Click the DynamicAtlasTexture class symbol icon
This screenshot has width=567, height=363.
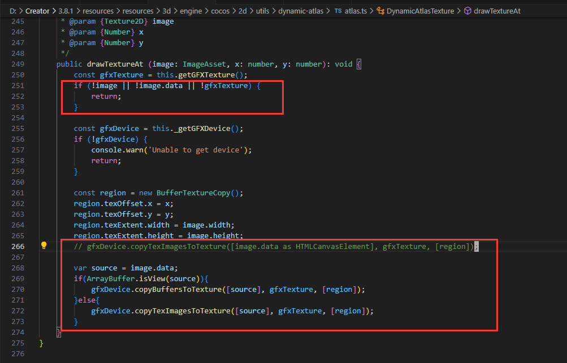tap(380, 11)
